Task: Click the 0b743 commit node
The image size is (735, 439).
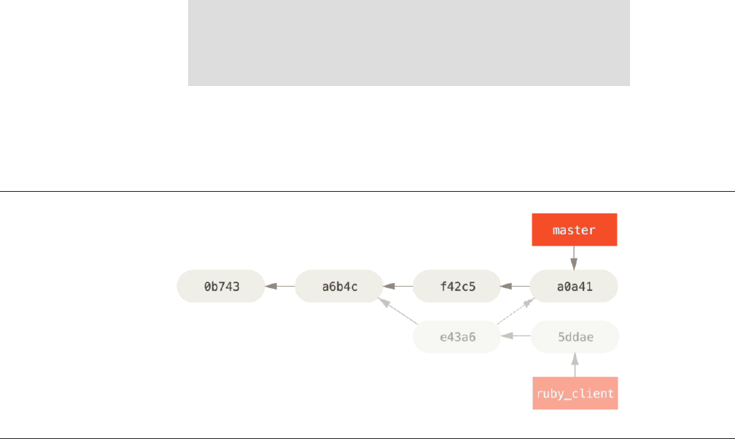Action: point(221,287)
